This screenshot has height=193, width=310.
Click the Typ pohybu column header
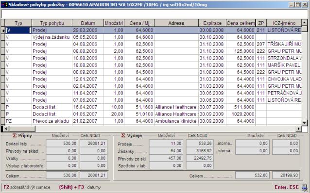point(52,23)
